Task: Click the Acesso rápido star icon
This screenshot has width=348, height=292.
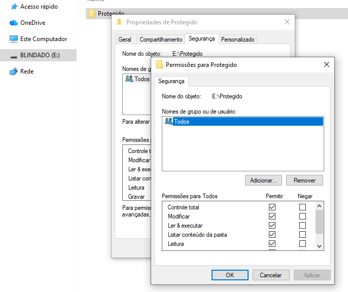Action: pos(14,7)
